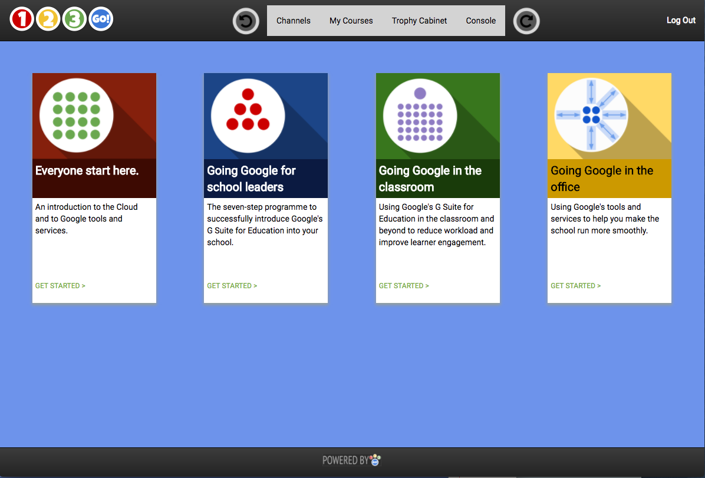This screenshot has width=705, height=478.
Task: Click GET STARTED on classroom card
Action: pos(404,285)
